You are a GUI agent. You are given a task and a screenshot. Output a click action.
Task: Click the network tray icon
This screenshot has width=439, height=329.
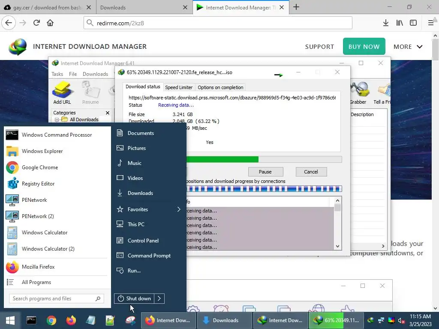[381, 320]
